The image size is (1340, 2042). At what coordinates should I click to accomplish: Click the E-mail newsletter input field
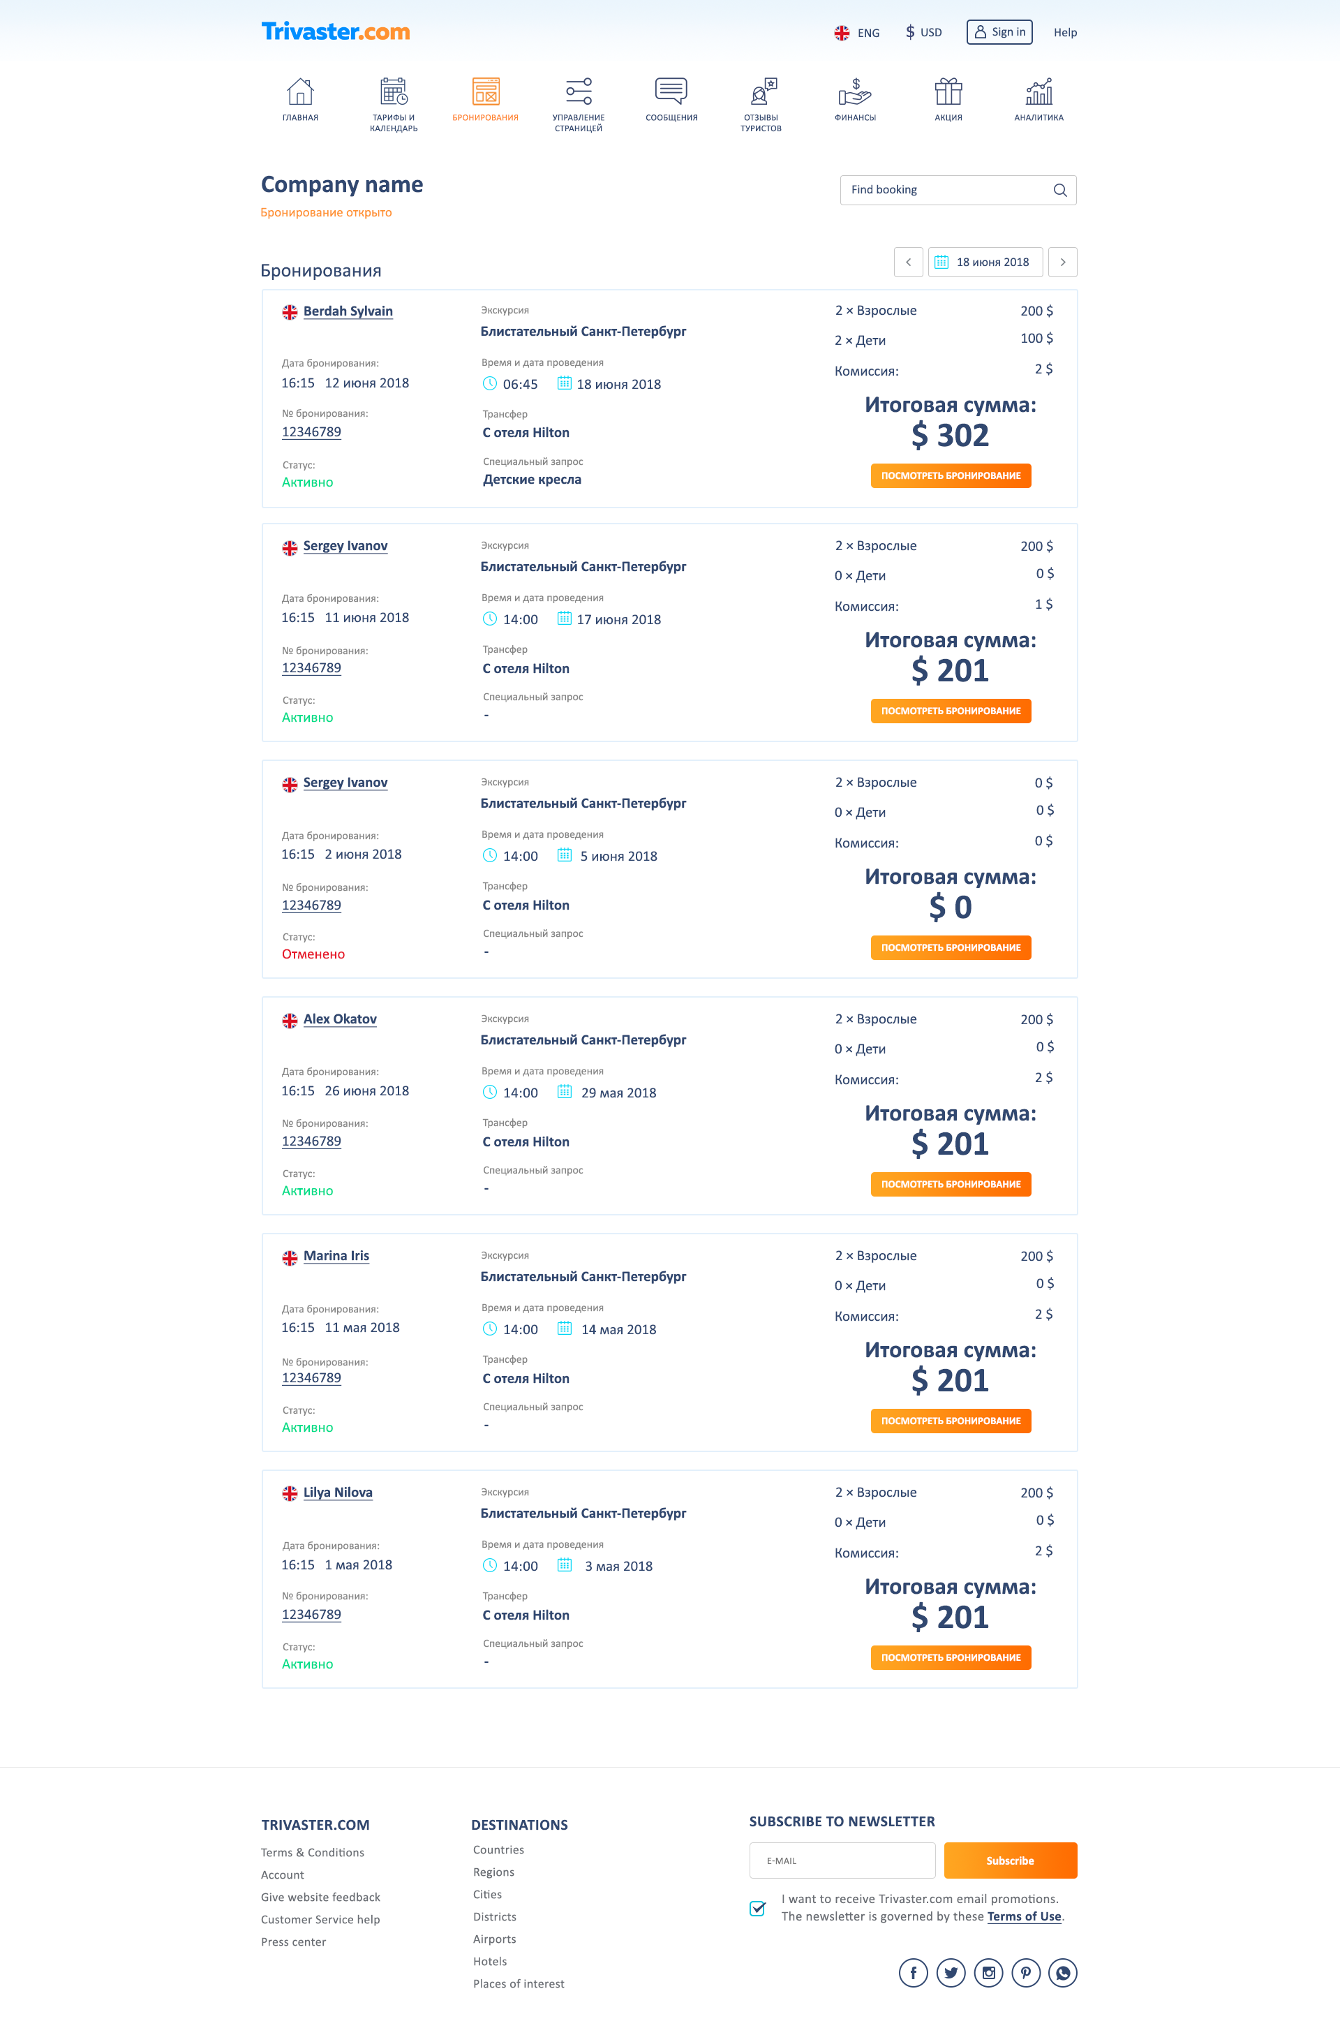pos(842,1860)
